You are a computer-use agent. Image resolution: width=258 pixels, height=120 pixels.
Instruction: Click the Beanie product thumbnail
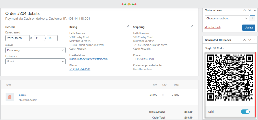point(10,97)
